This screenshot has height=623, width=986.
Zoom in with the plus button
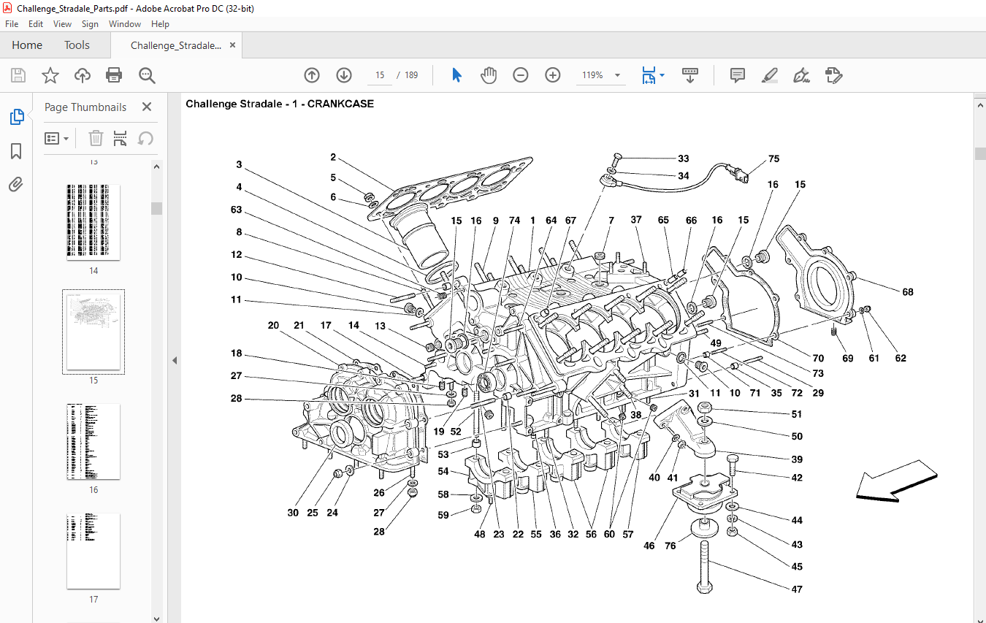pyautogui.click(x=553, y=75)
